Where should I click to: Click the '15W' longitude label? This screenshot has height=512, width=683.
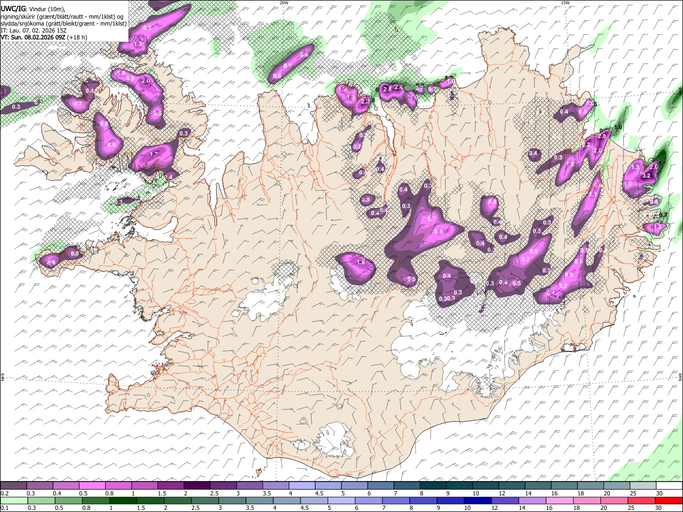click(x=565, y=3)
